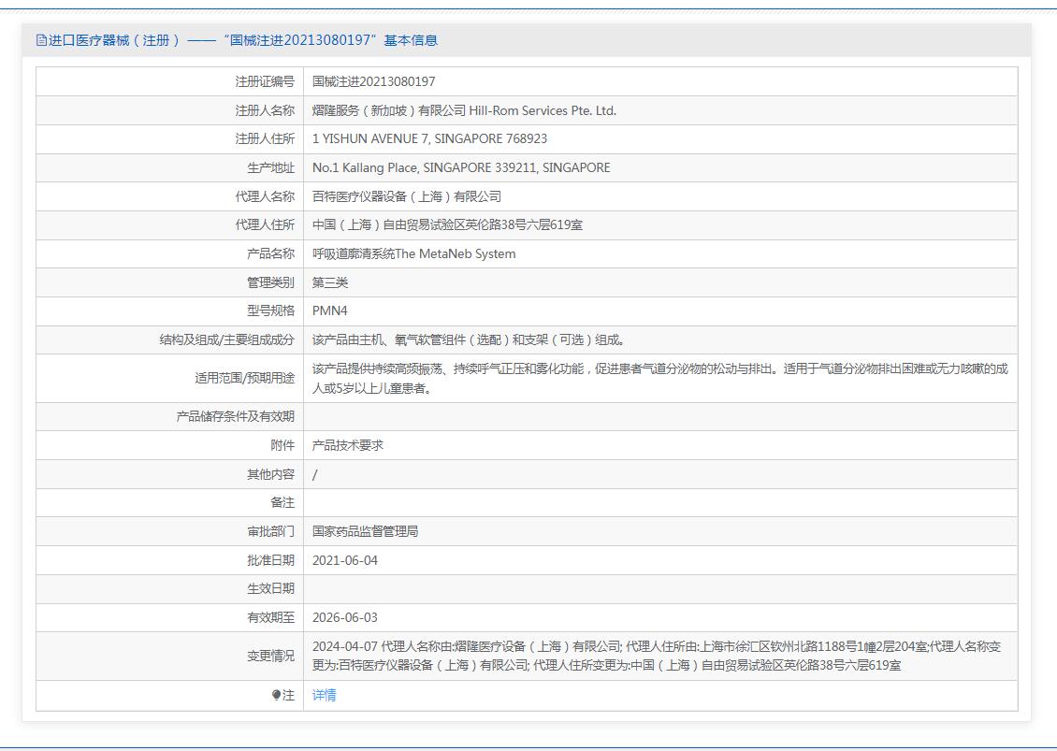Click change record text starting 2024-04-07
The width and height of the screenshot is (1057, 751).
click(x=657, y=656)
